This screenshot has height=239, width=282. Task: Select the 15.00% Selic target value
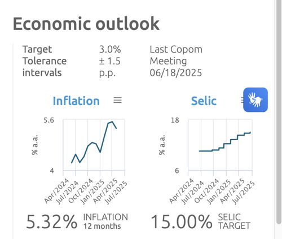(182, 222)
